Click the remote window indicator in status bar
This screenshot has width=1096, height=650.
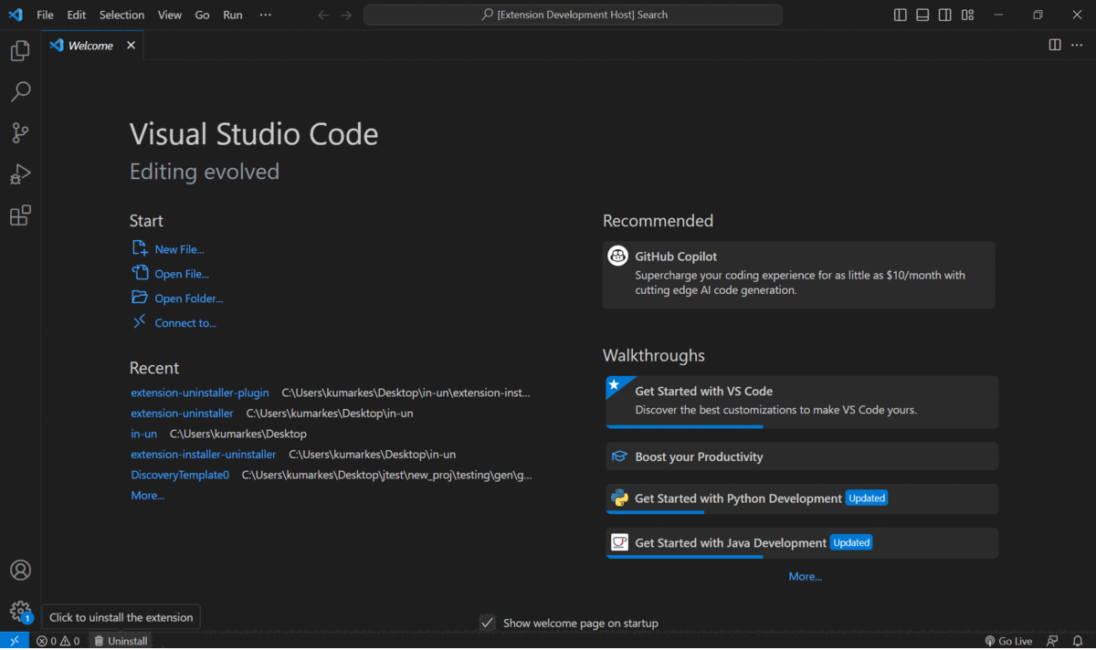pyautogui.click(x=15, y=641)
